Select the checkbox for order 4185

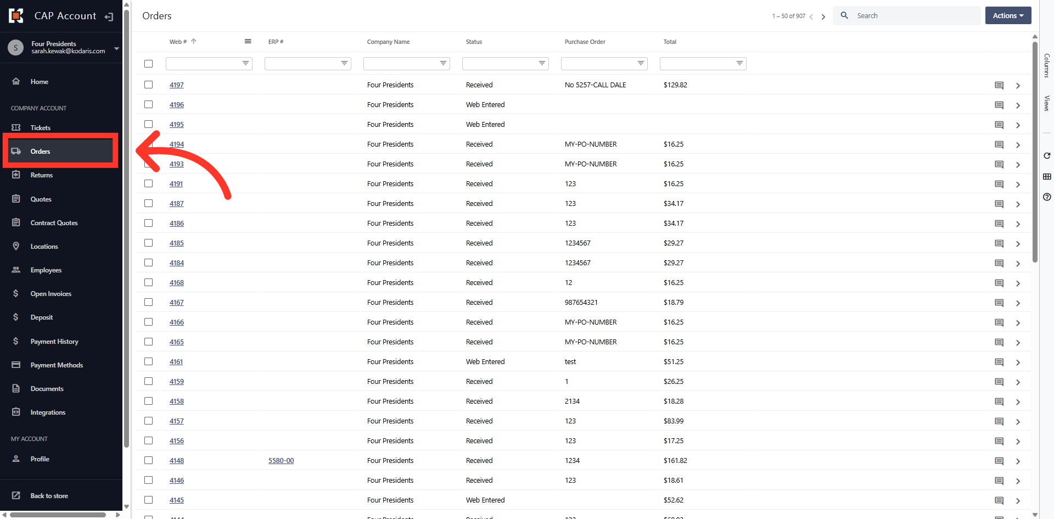pyautogui.click(x=148, y=243)
